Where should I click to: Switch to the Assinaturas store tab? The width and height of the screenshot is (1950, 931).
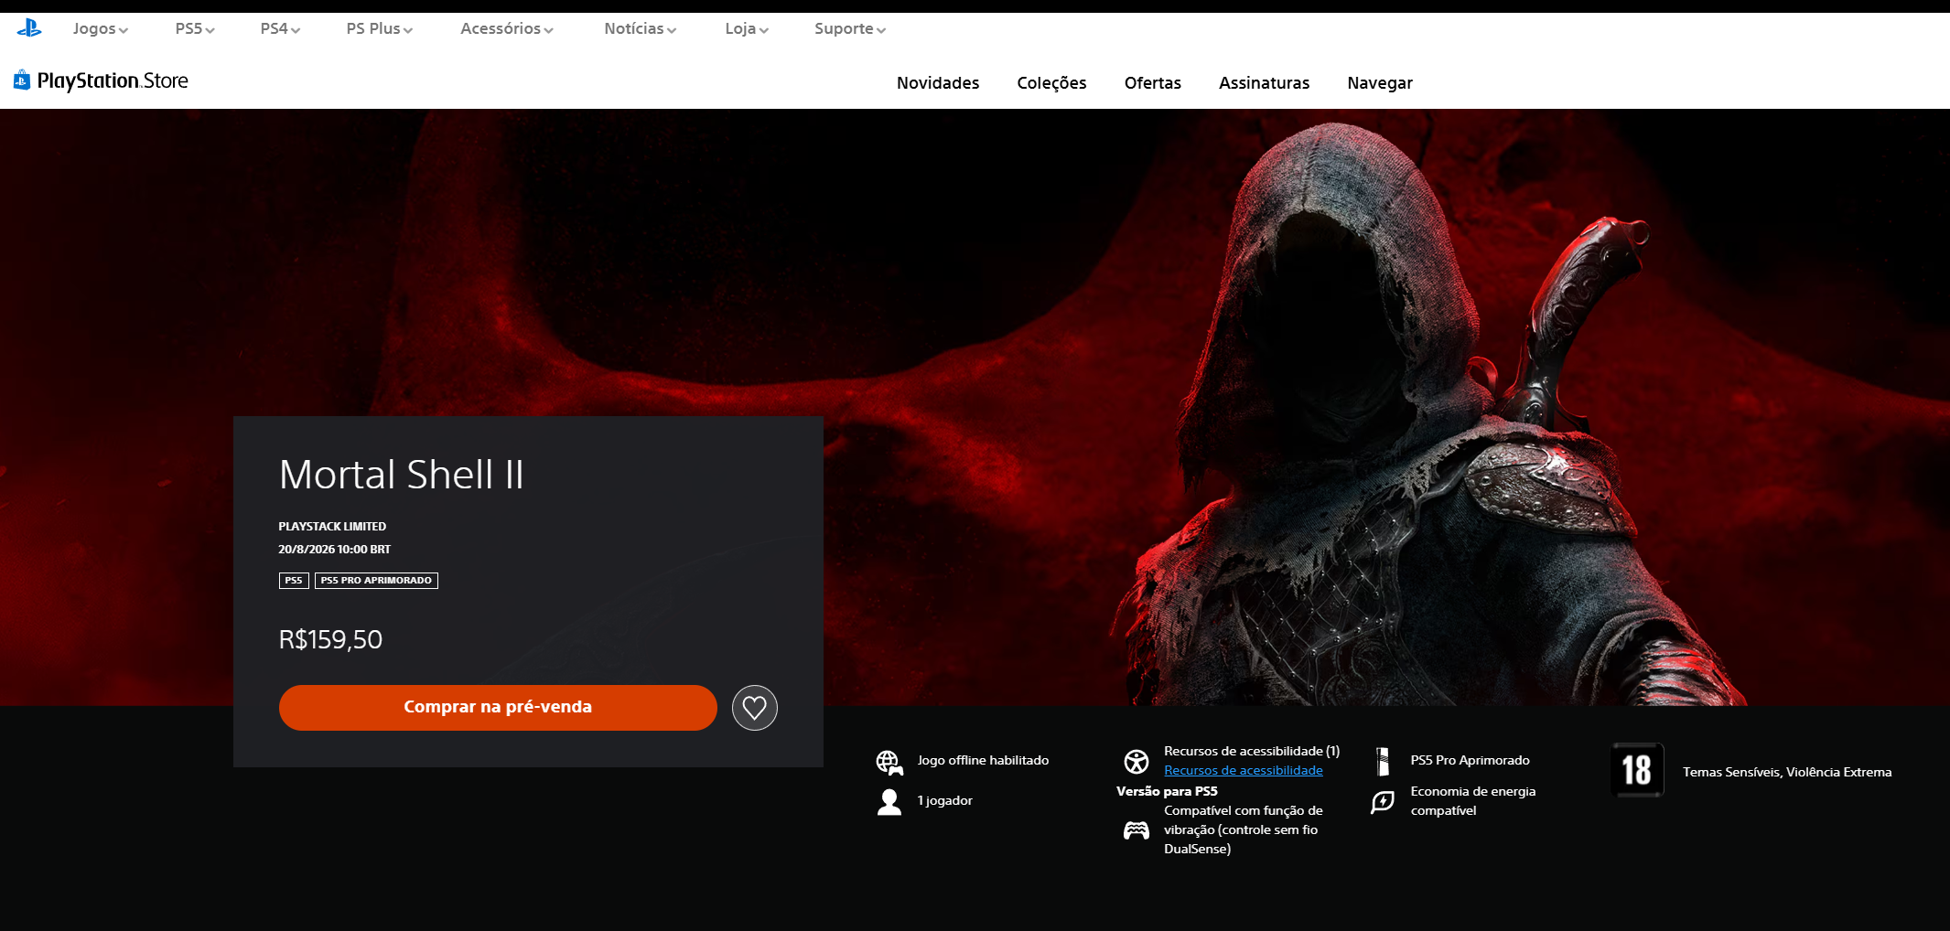point(1264,83)
